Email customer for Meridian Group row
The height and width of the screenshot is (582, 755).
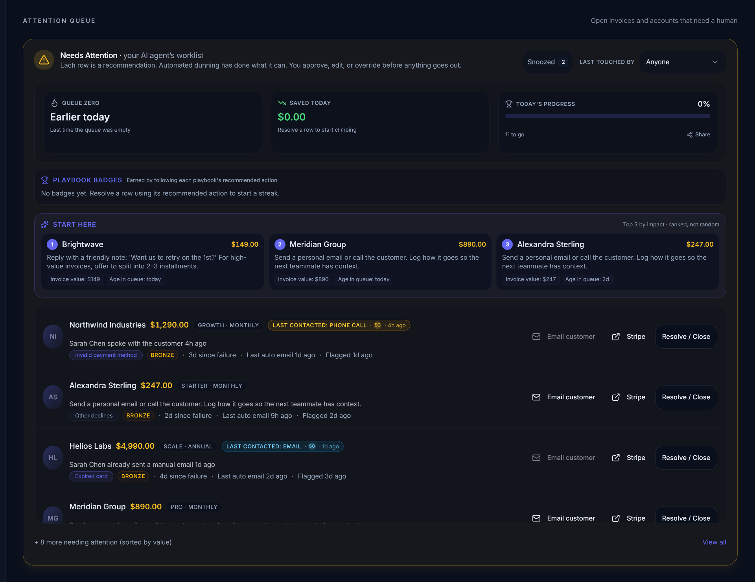563,518
